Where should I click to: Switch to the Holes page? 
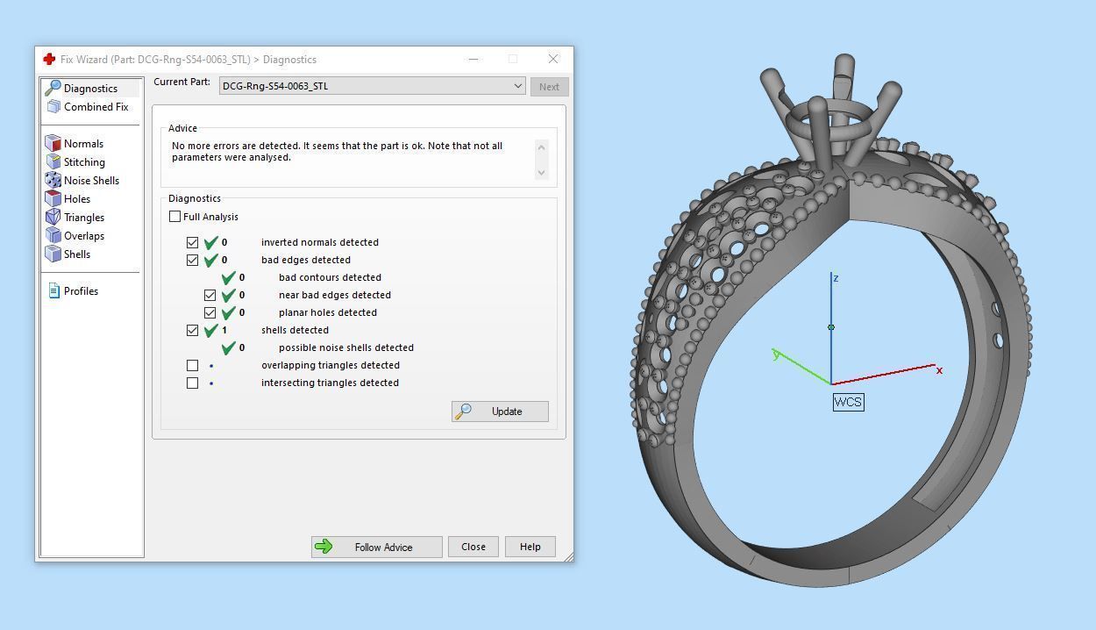(77, 198)
